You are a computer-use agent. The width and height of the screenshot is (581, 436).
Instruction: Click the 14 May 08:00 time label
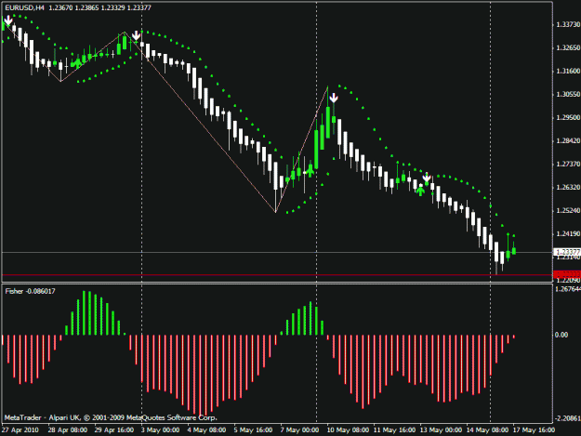click(487, 429)
